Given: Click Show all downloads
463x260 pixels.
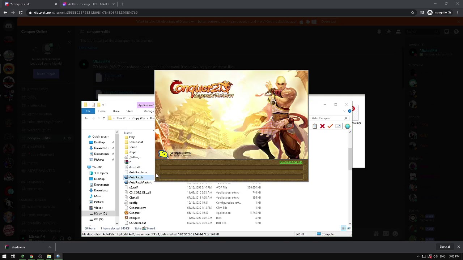Looking at the screenshot, I should pos(445,247).
